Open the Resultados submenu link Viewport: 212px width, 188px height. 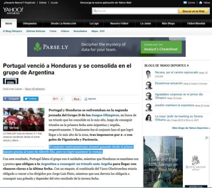coord(80,31)
